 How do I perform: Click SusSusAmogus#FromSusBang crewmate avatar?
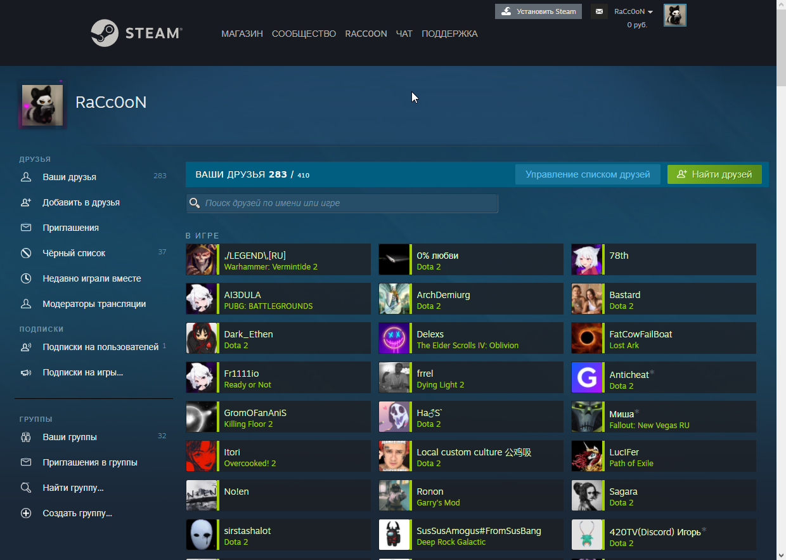point(394,535)
